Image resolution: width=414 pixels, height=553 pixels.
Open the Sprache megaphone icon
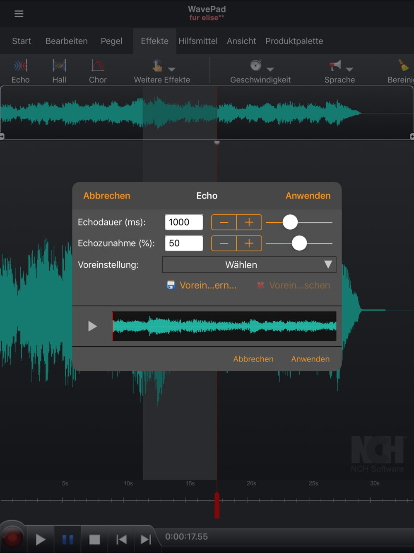point(335,65)
